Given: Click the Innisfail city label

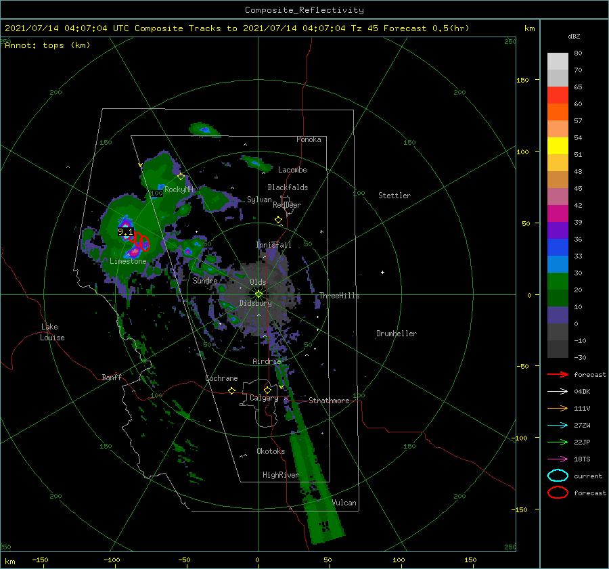Looking at the screenshot, I should tap(273, 245).
